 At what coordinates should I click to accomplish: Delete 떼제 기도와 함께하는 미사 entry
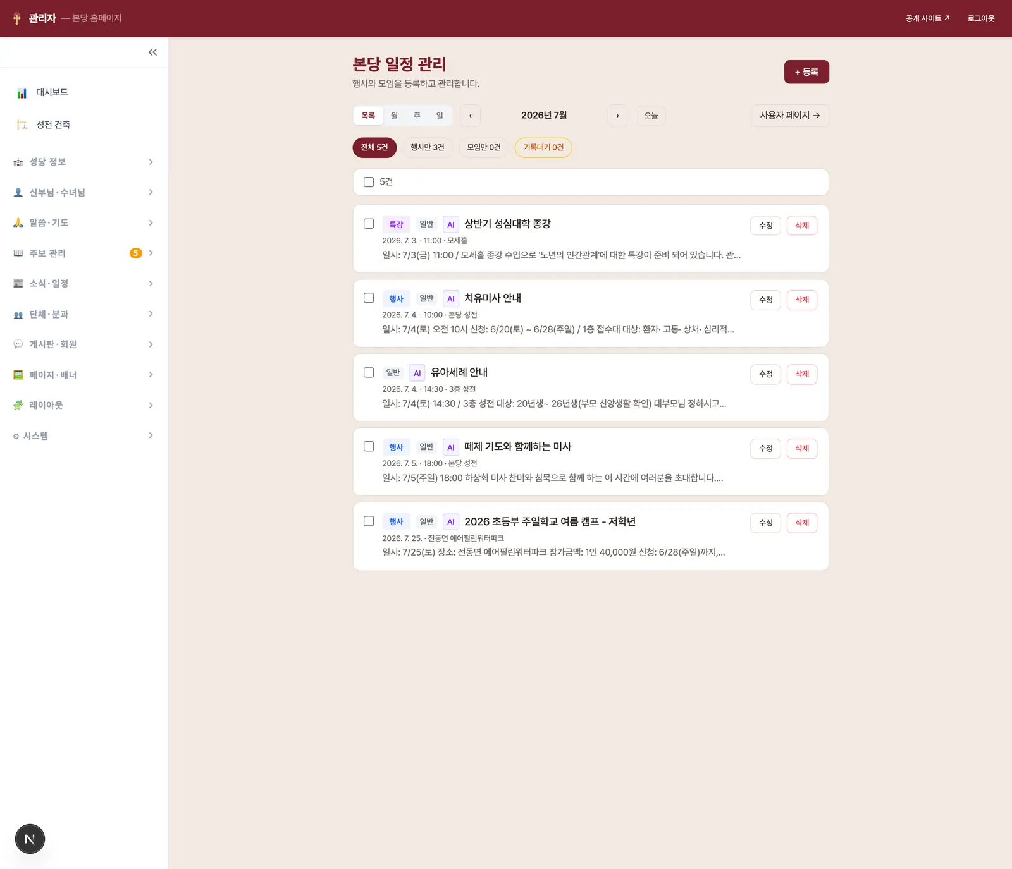point(802,449)
